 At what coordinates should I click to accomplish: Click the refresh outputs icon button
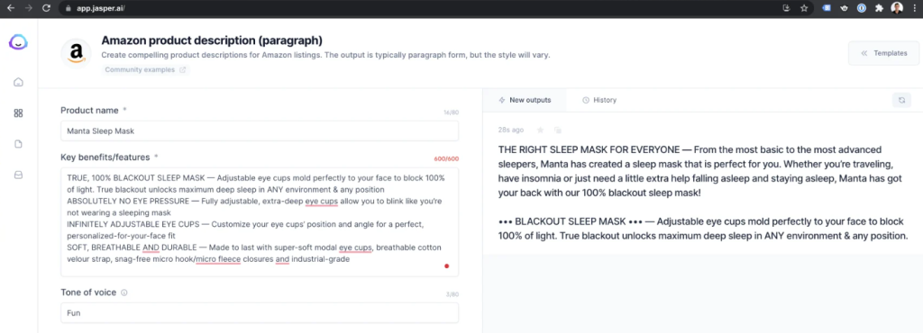(x=901, y=101)
